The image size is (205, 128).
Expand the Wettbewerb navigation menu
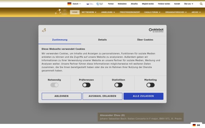pos(89,12)
